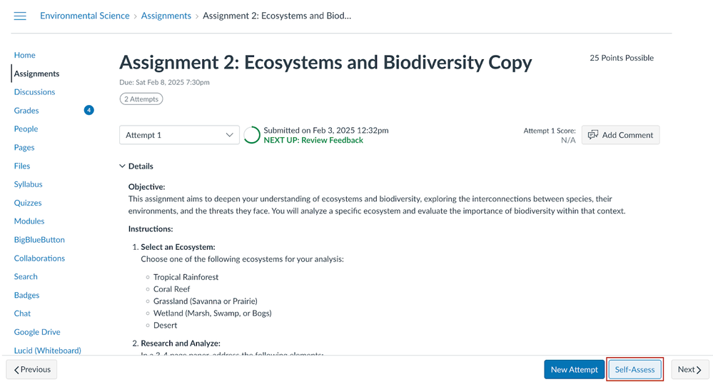This screenshot has width=713, height=382.
Task: Open Modules in course navigation
Action: [29, 221]
